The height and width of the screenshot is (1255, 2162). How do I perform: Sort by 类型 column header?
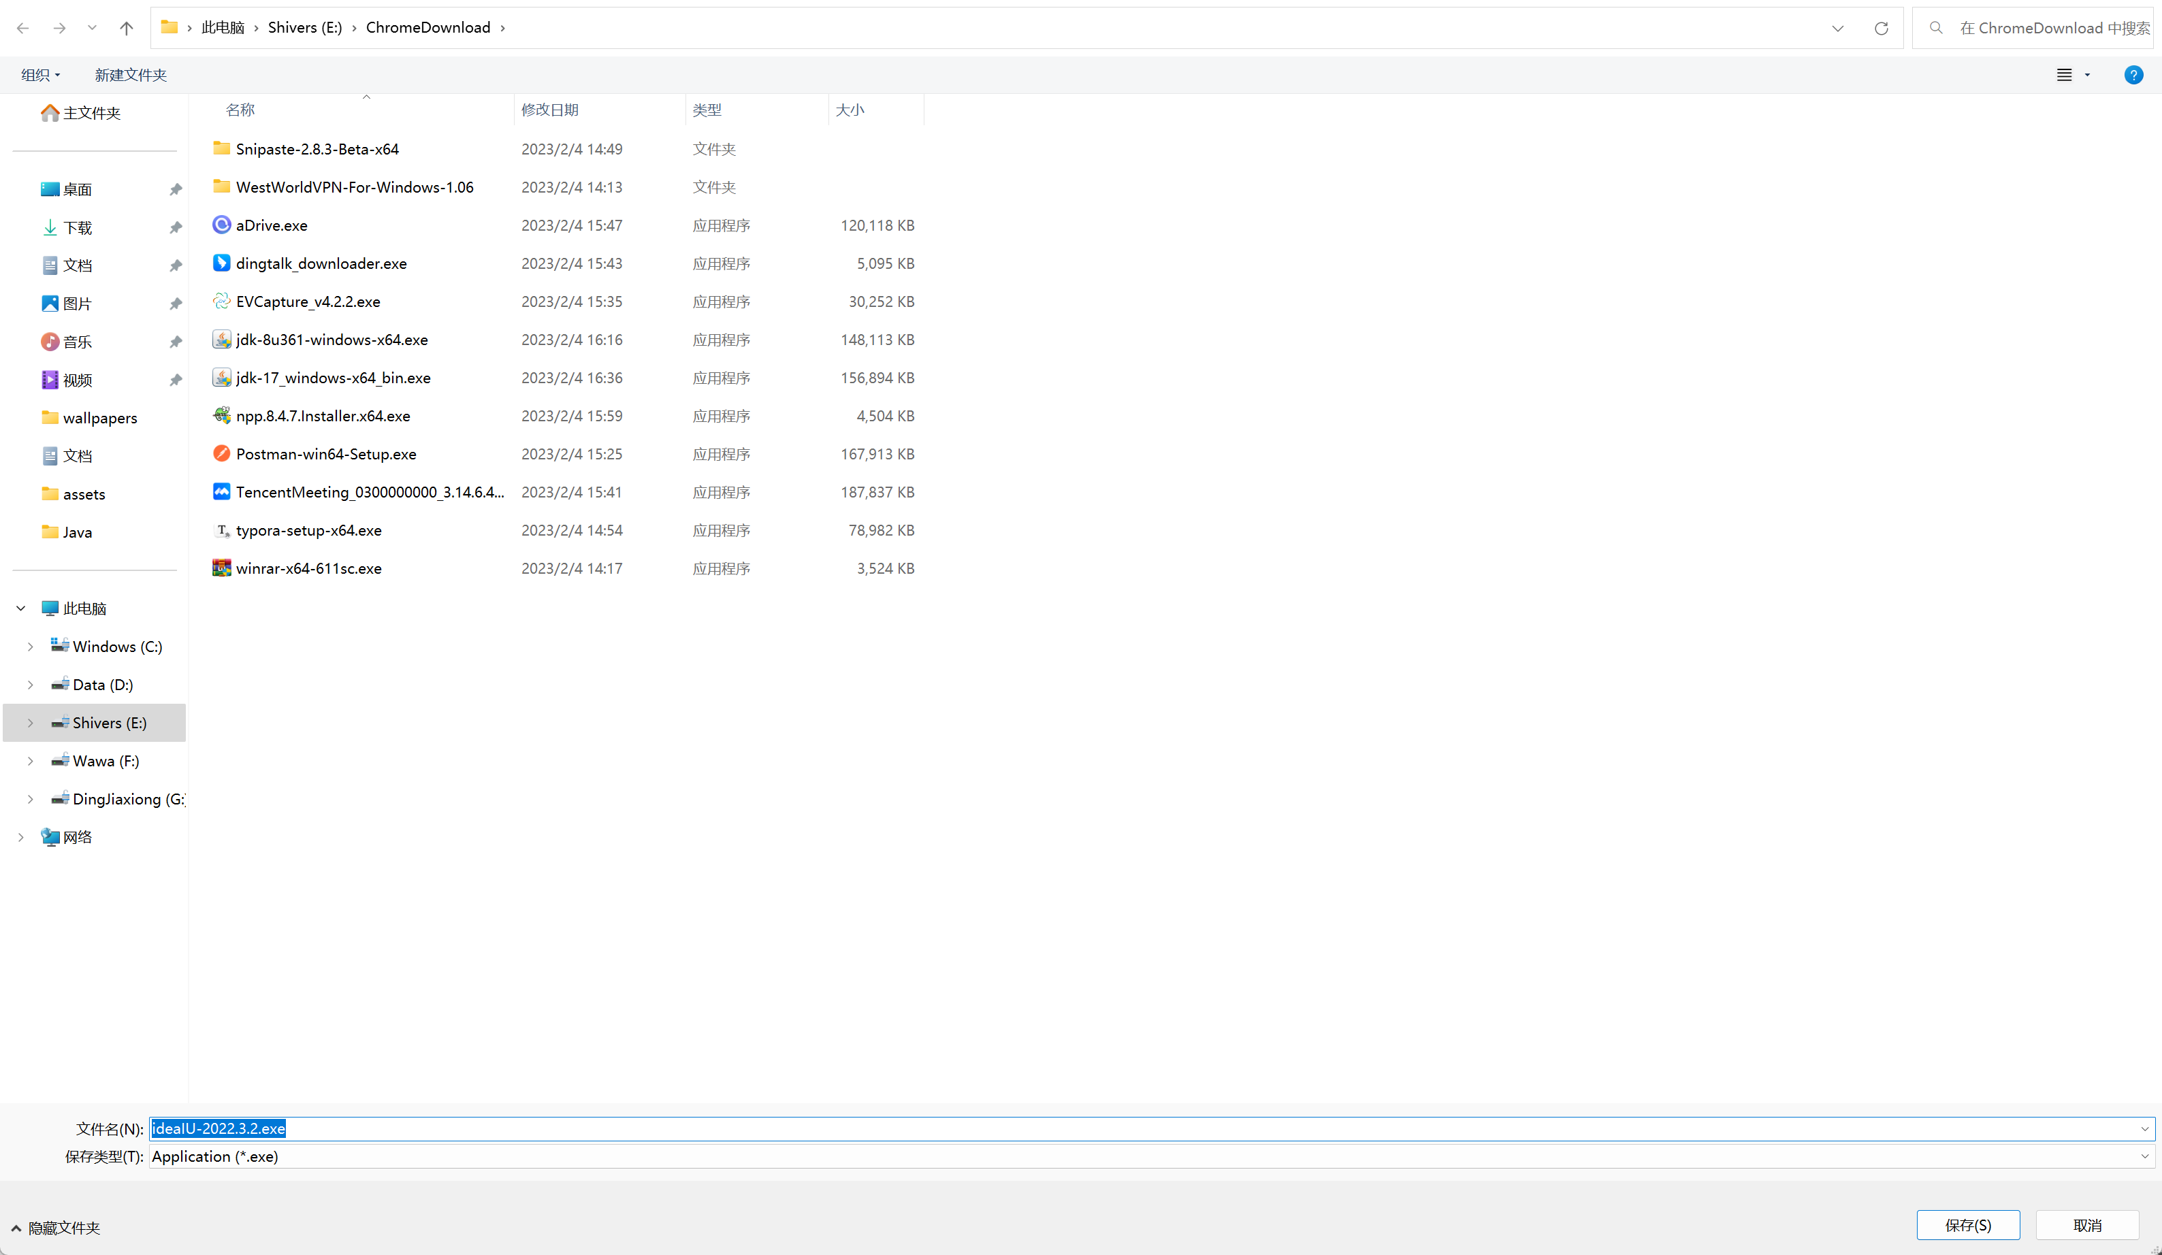tap(707, 110)
